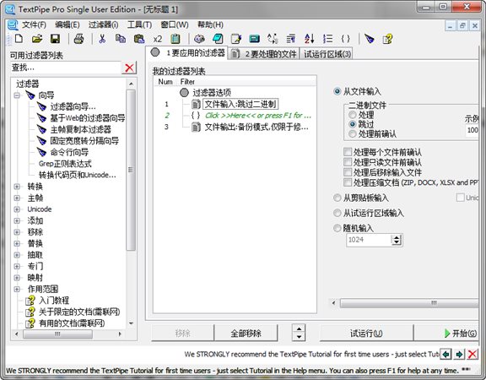Click the page with pencil toolbar icon
Screen dimensions: 486x380
(236, 39)
